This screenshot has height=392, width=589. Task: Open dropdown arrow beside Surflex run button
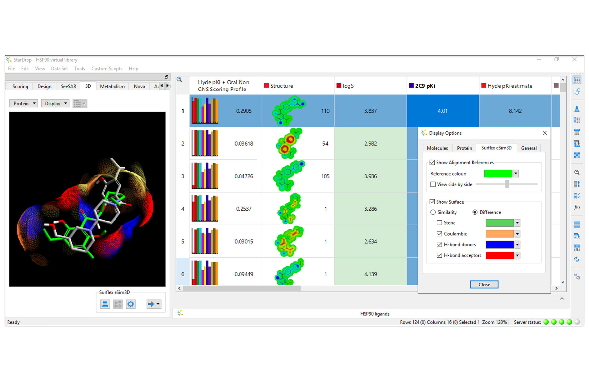[158, 304]
